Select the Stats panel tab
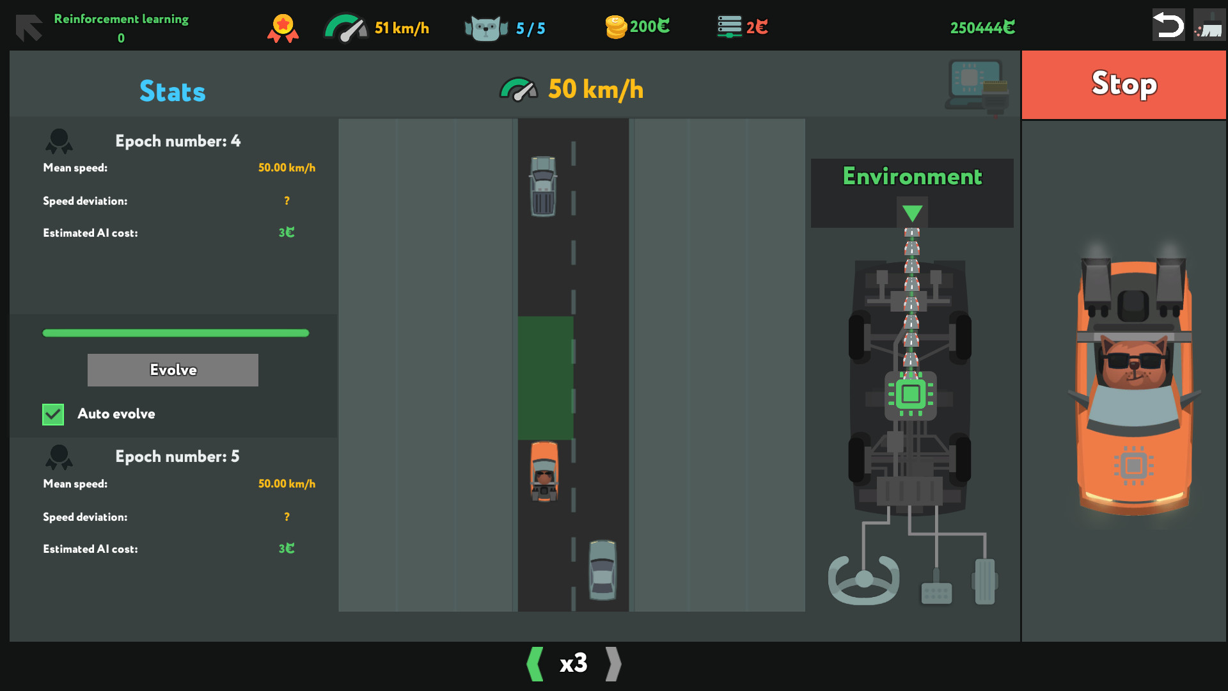 172,90
